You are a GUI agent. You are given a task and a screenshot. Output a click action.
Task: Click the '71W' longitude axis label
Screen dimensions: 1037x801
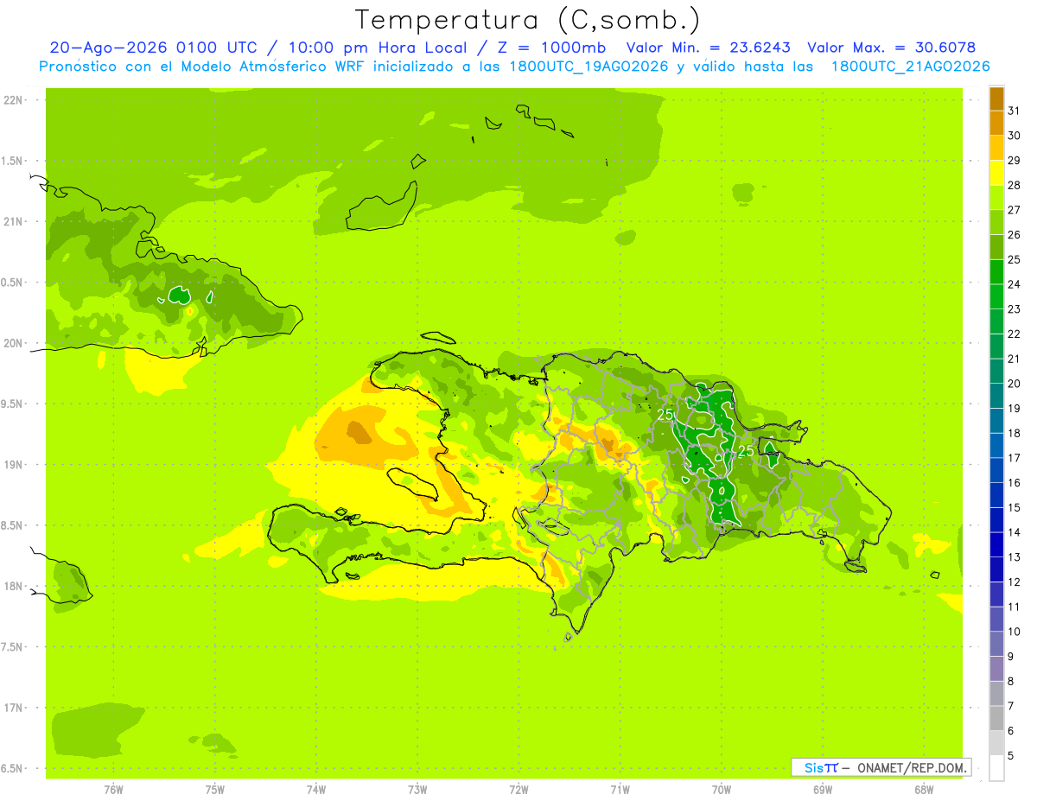click(x=620, y=790)
